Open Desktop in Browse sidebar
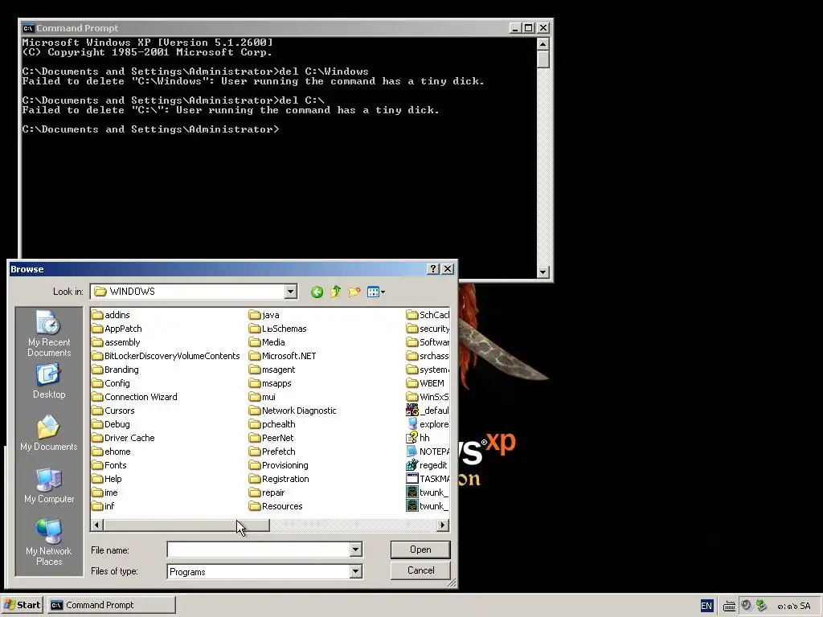 tap(49, 382)
